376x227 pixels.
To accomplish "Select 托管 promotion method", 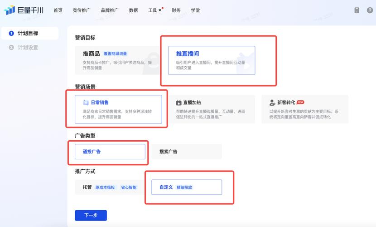I will click(x=110, y=187).
